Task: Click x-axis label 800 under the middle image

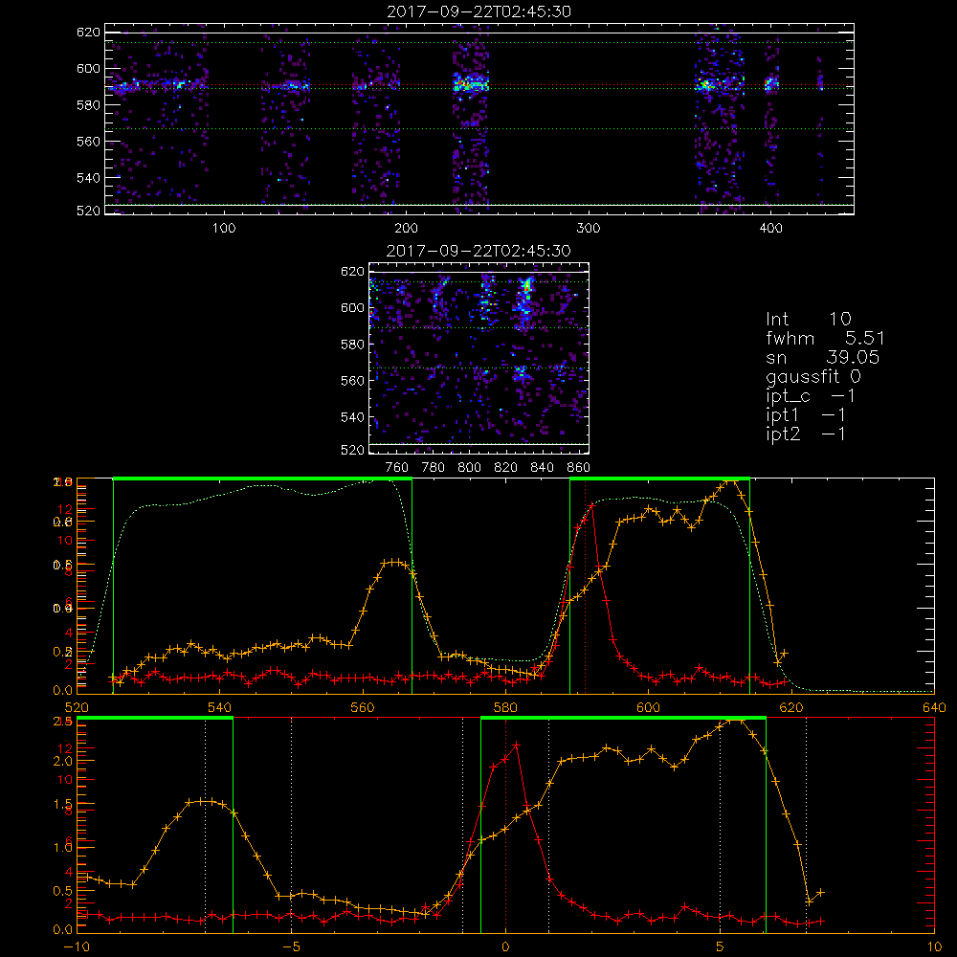Action: [469, 468]
